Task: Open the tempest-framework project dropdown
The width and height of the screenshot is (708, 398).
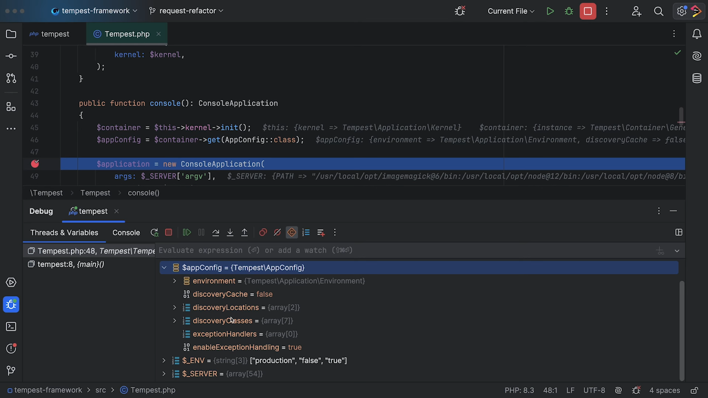Action: coord(94,11)
